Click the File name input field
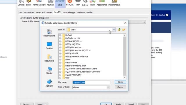This screenshot has width=186, height=105. point(91,82)
